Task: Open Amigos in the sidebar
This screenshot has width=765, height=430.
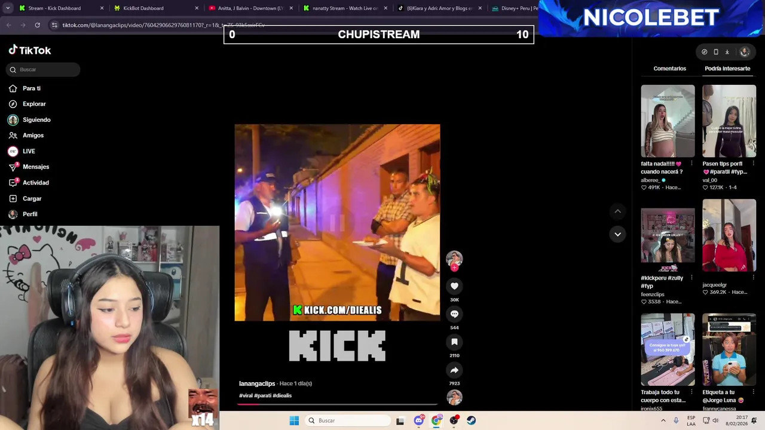Action: 26,136
